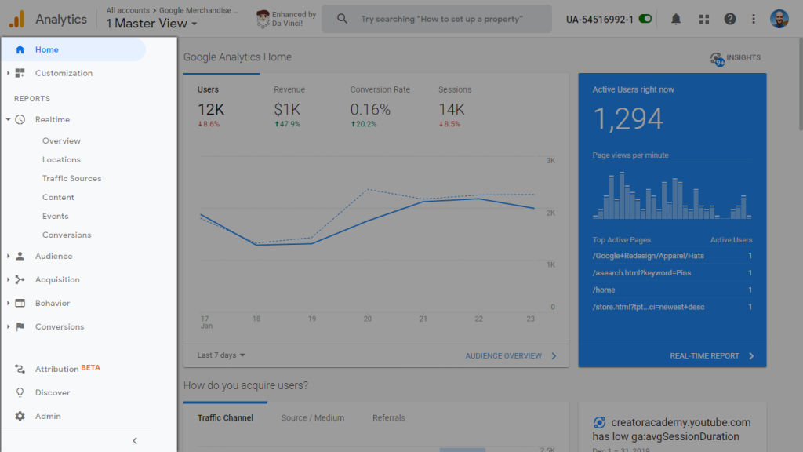Collapse the Realtime section arrow
The image size is (803, 452).
click(x=8, y=119)
